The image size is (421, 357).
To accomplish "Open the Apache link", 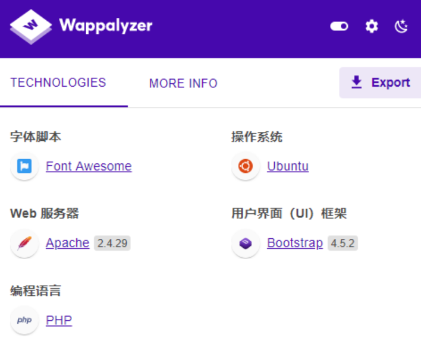I will 67,244.
